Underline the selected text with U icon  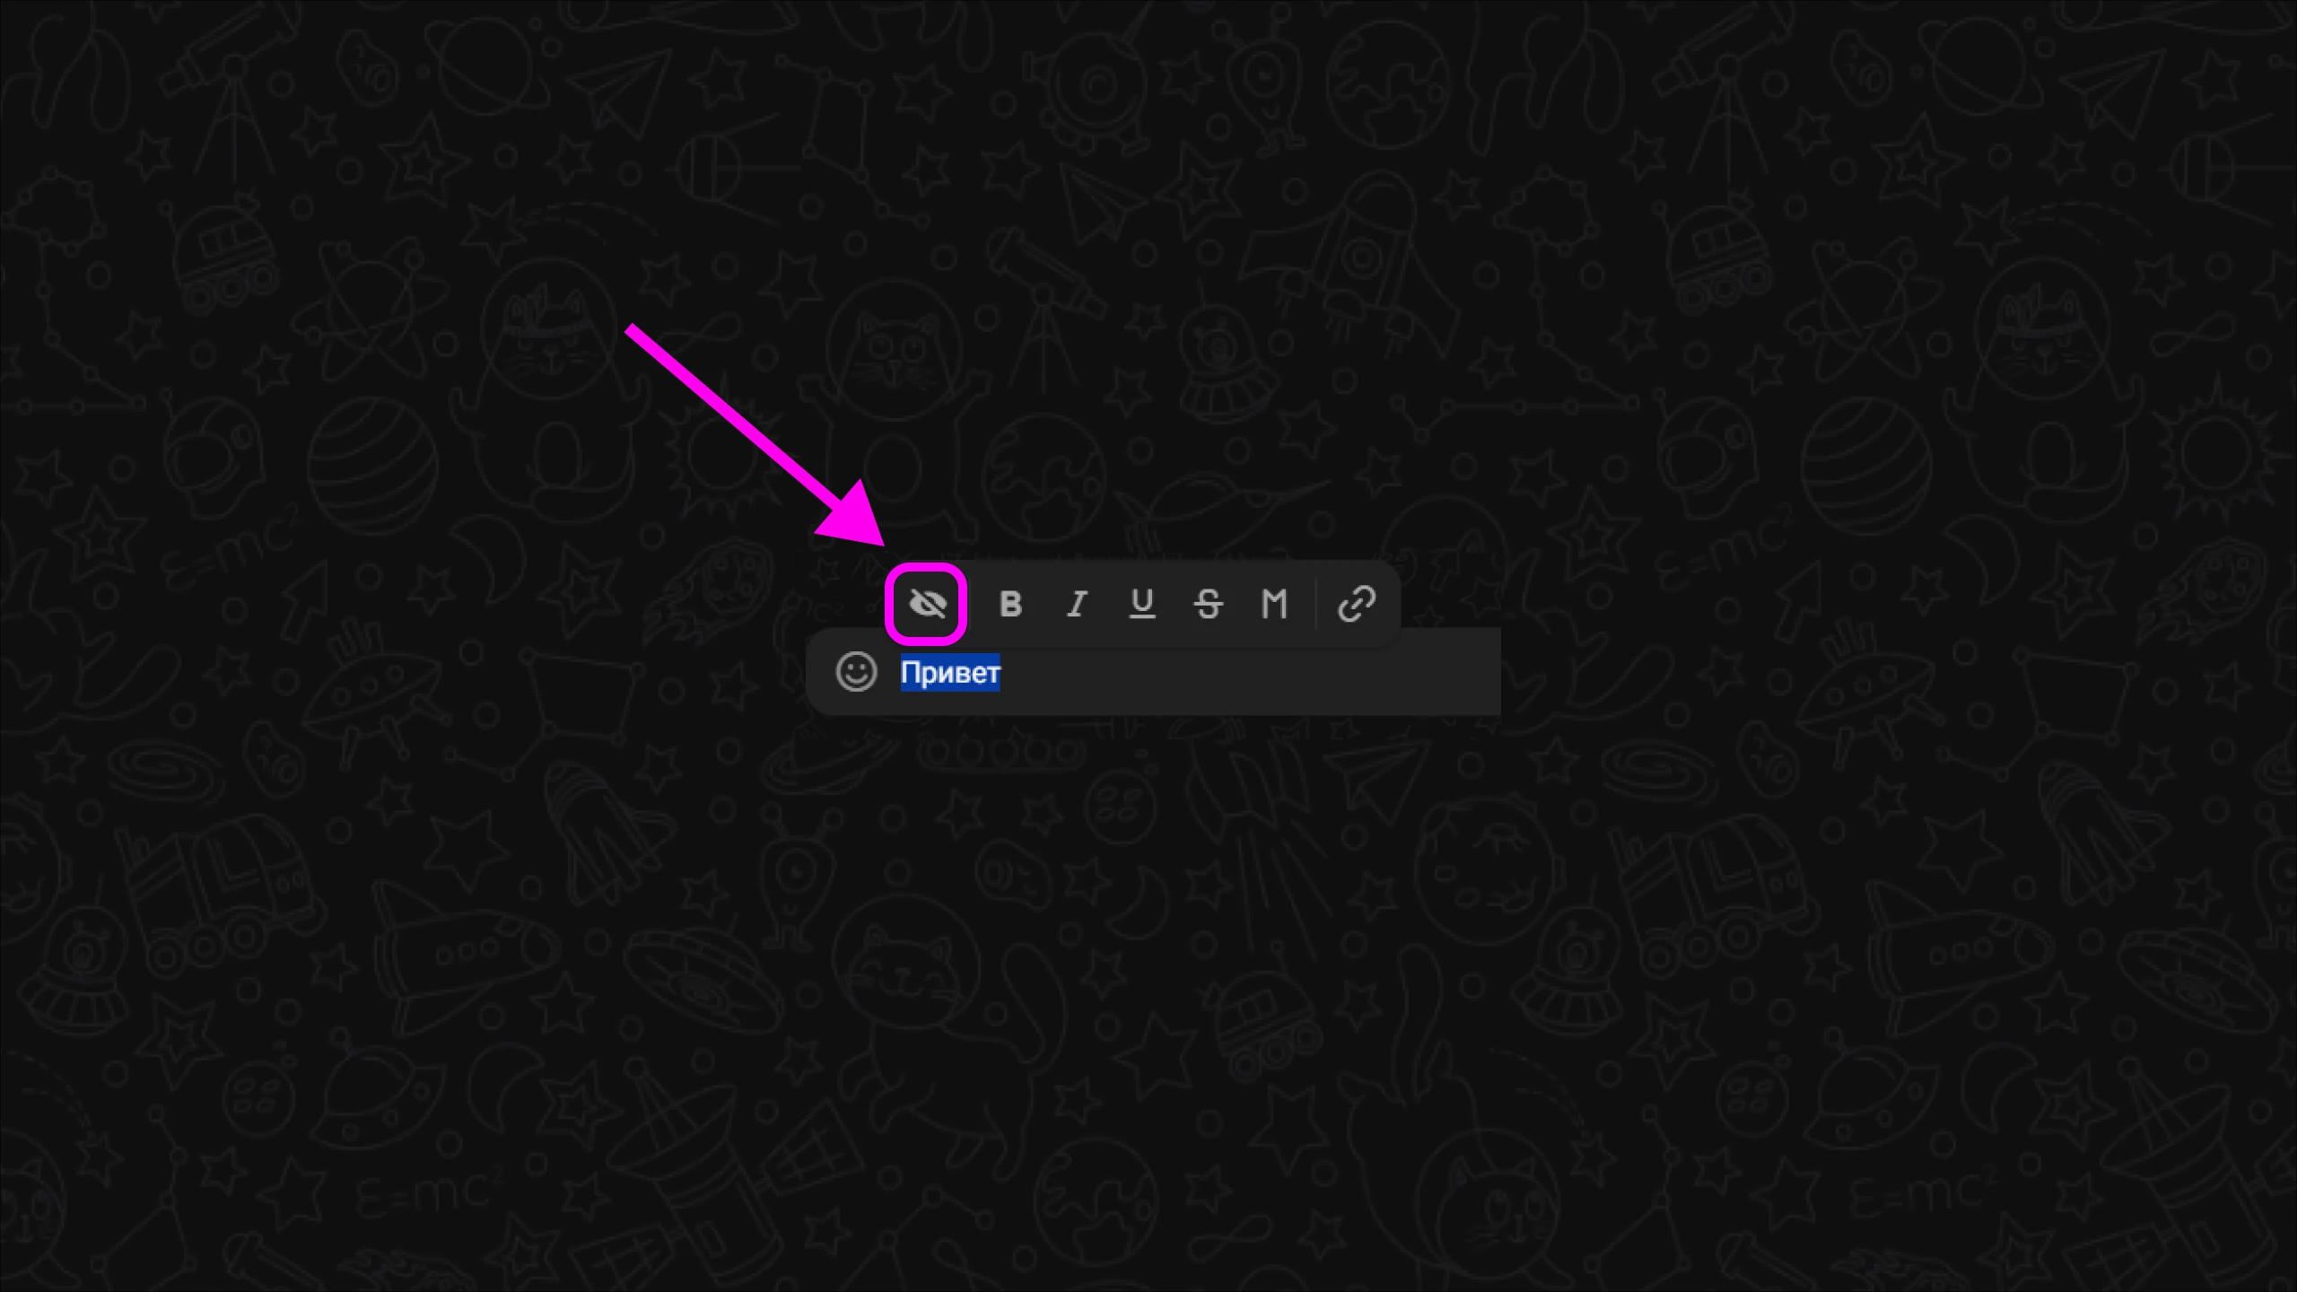coord(1142,604)
